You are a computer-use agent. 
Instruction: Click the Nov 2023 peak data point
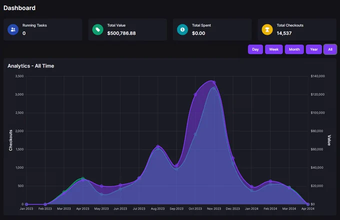tap(214, 82)
